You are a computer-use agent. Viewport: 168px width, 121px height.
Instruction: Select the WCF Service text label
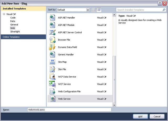click(x=64, y=84)
